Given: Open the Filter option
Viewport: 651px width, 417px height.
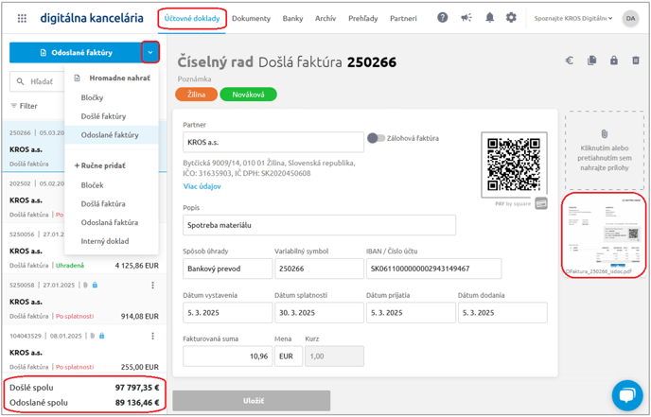Looking at the screenshot, I should click(24, 106).
